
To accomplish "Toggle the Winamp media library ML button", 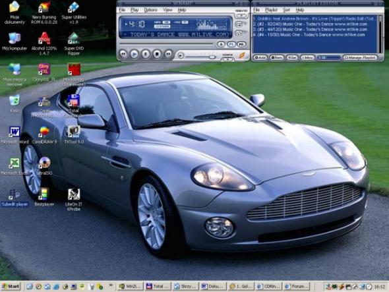I will point(241,44).
